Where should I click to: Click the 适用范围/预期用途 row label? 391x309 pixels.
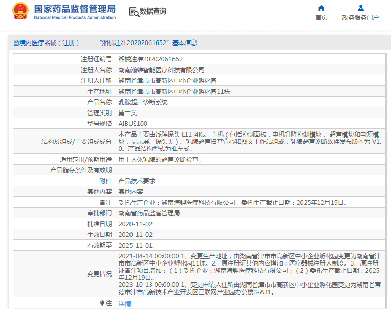click(86, 159)
